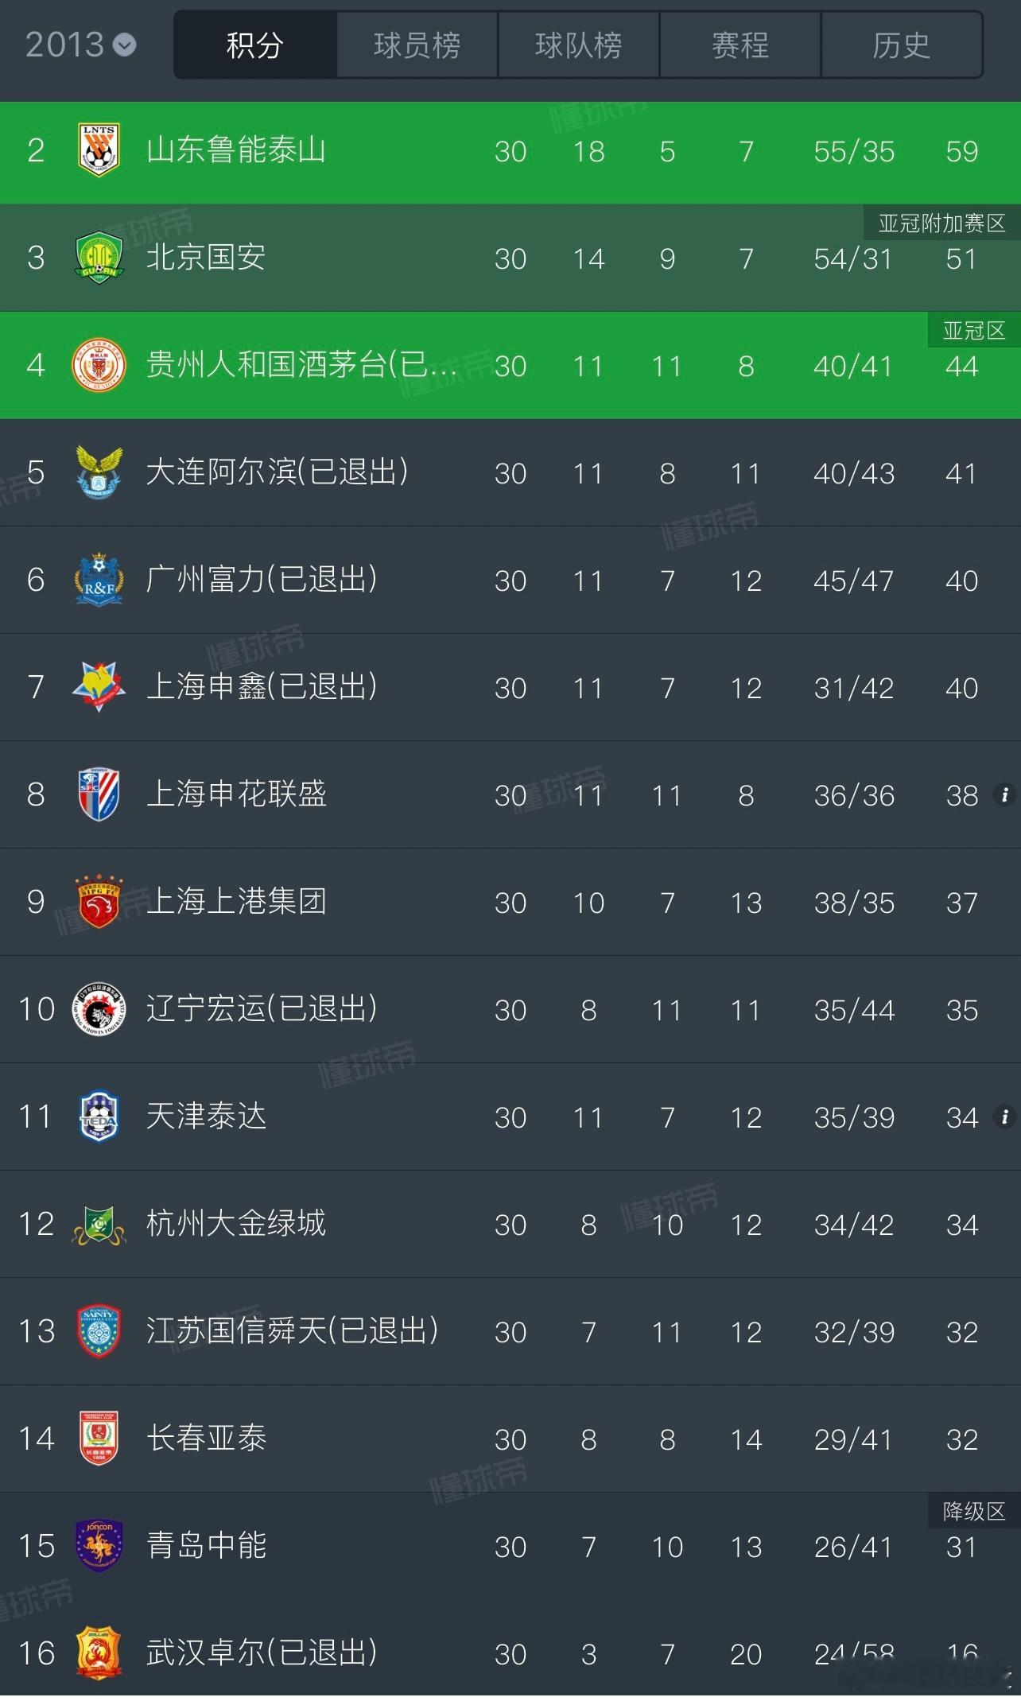
Task: Tap the 广州富力 R&F crest icon
Action: tap(99, 580)
